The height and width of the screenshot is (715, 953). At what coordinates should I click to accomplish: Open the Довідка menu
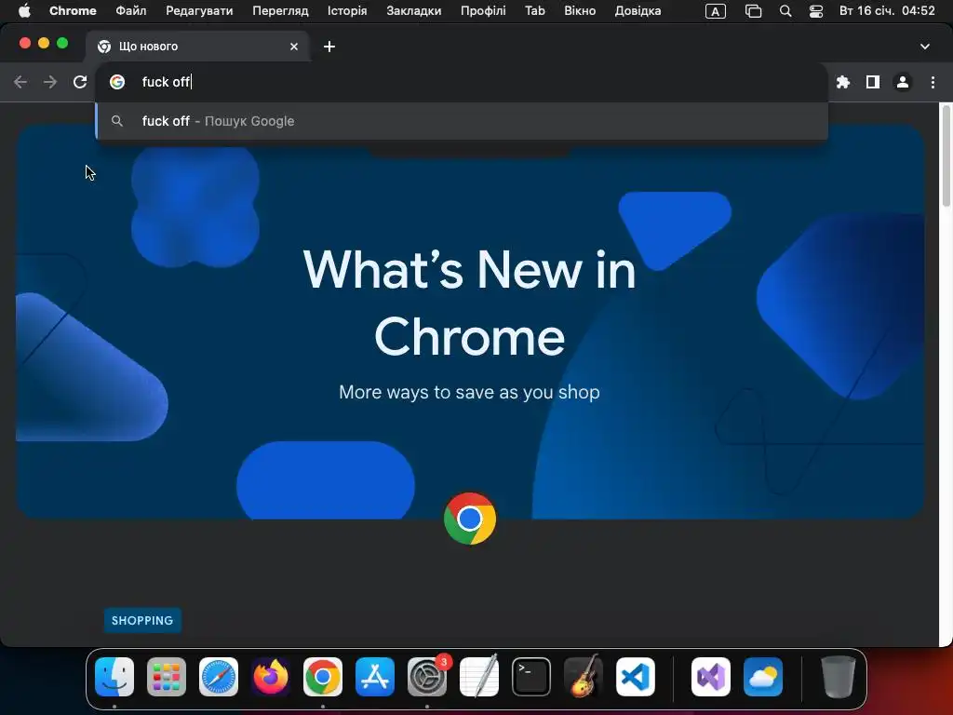tap(638, 11)
